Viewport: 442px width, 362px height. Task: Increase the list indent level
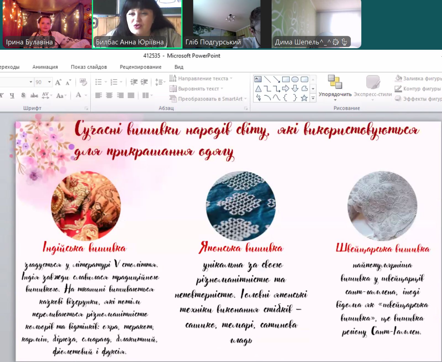144,82
